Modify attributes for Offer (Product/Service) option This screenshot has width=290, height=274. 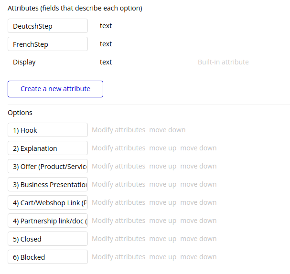pyautogui.click(x=118, y=166)
